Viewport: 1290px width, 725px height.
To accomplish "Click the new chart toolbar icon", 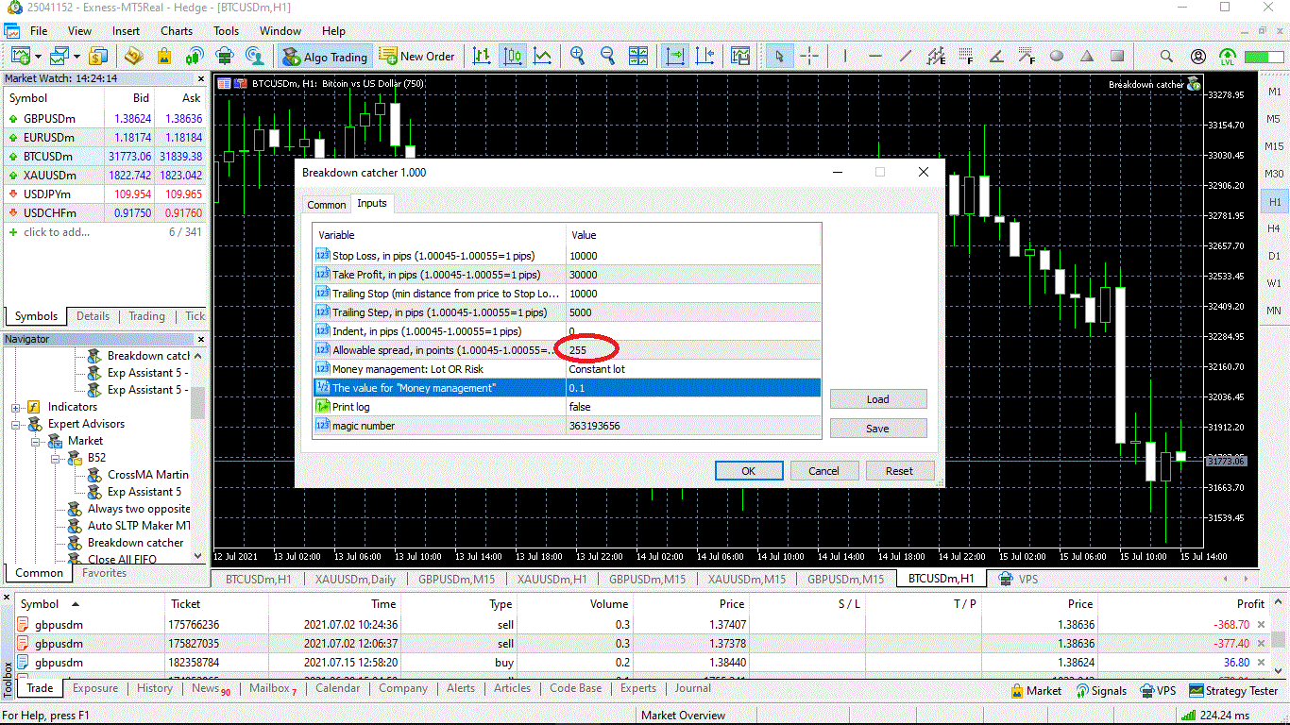I will pos(19,56).
